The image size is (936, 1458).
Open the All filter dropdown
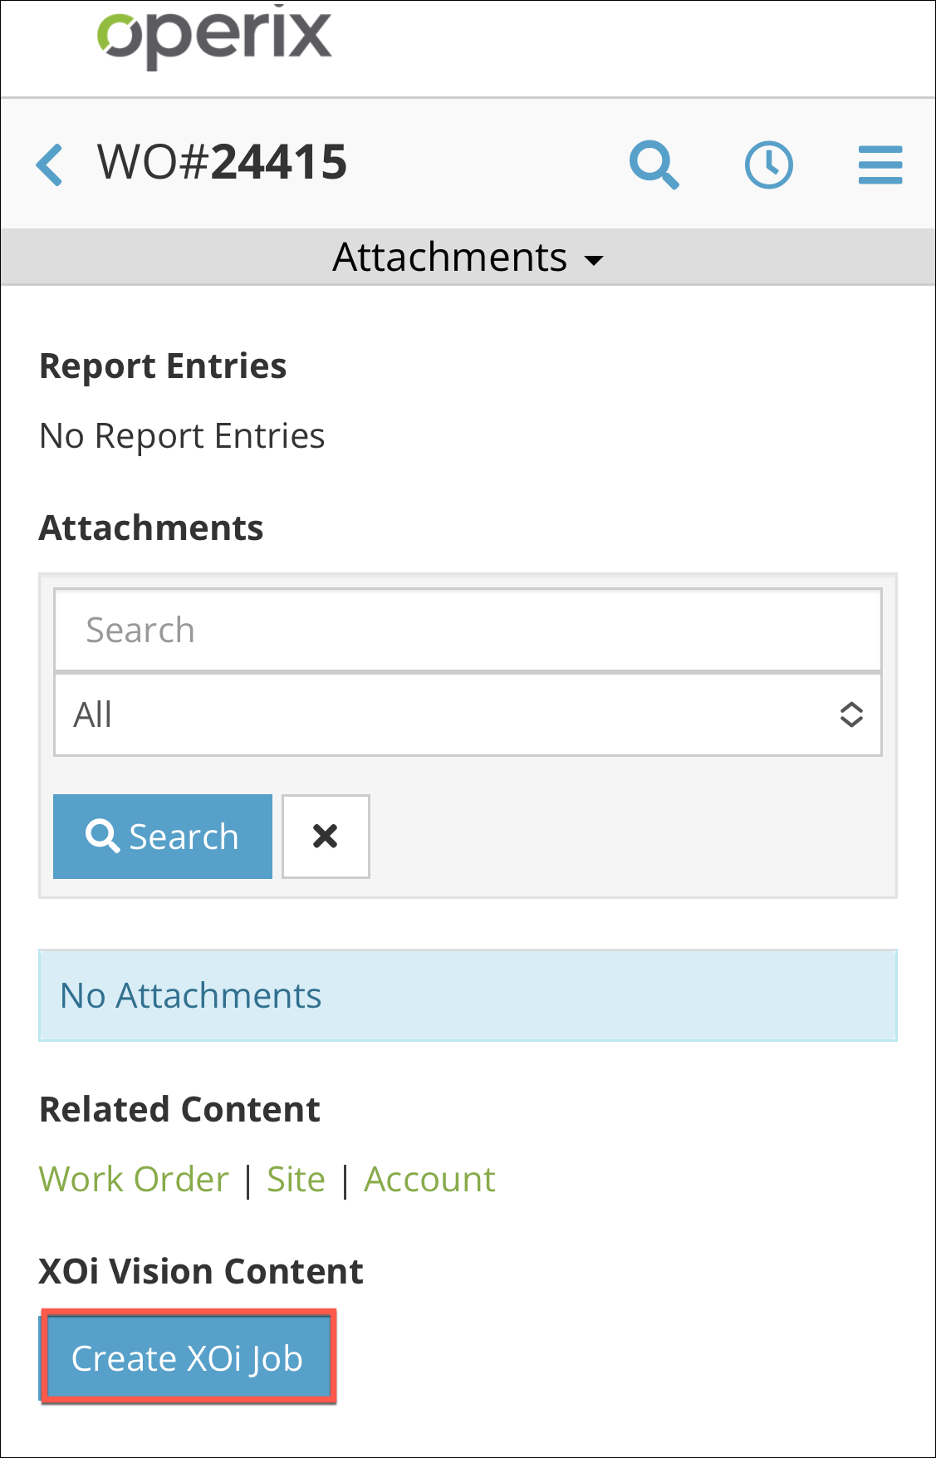pos(468,714)
